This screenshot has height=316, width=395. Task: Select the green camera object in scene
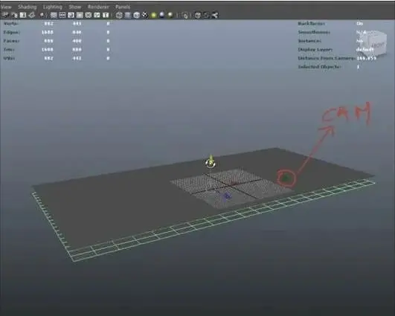click(286, 178)
